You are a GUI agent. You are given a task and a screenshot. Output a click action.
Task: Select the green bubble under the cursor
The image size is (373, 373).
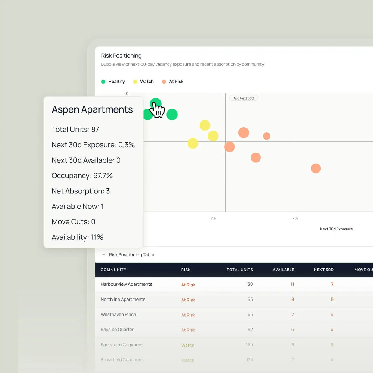(x=156, y=104)
